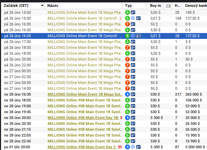Sort by the Buy-in column header
The height and width of the screenshot is (150, 207).
pos(156,6)
